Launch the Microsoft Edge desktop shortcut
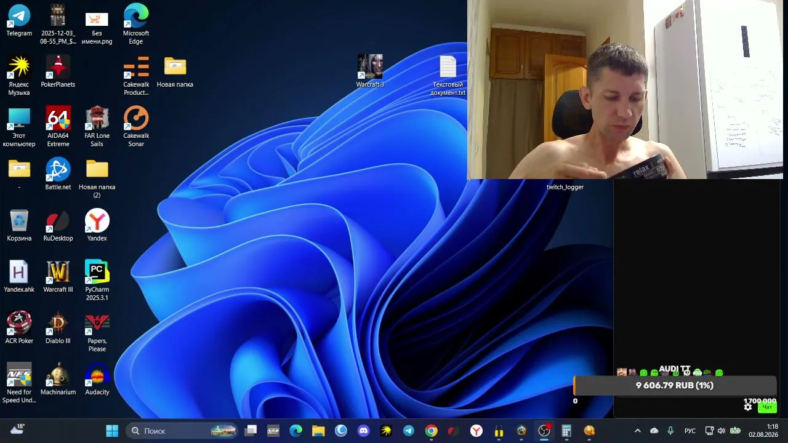 pos(136,25)
